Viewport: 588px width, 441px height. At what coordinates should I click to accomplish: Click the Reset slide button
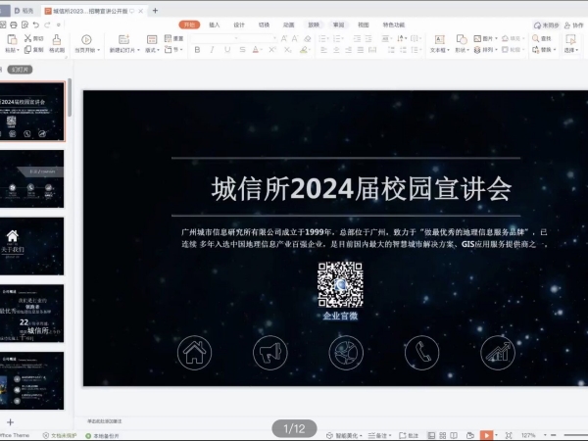[x=173, y=38]
